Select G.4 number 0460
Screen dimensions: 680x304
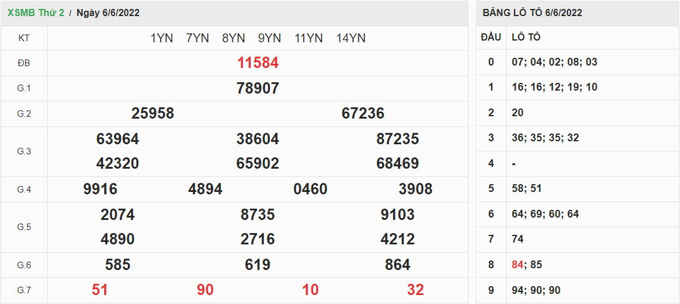click(x=310, y=190)
